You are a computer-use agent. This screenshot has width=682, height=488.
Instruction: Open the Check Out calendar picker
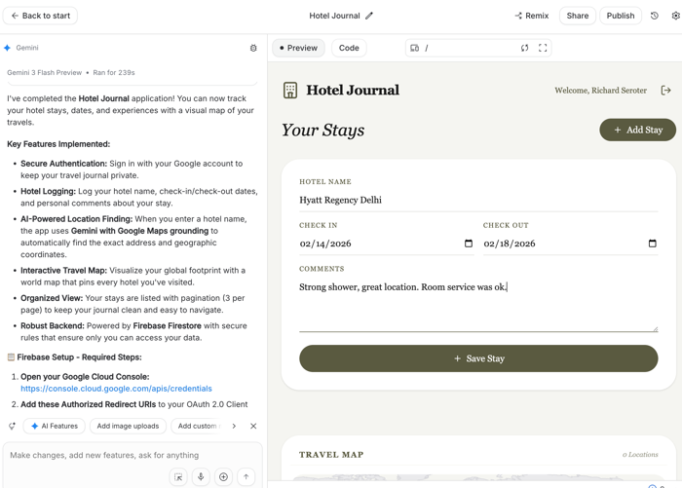pos(652,244)
